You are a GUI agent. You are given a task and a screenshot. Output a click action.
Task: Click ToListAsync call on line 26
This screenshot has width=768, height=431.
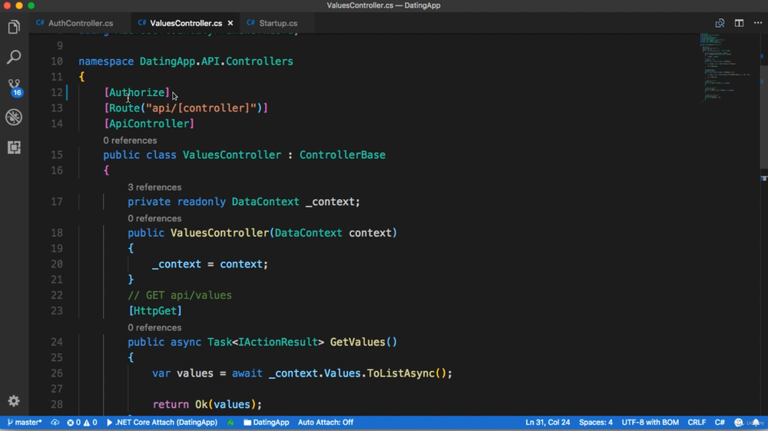pyautogui.click(x=400, y=373)
